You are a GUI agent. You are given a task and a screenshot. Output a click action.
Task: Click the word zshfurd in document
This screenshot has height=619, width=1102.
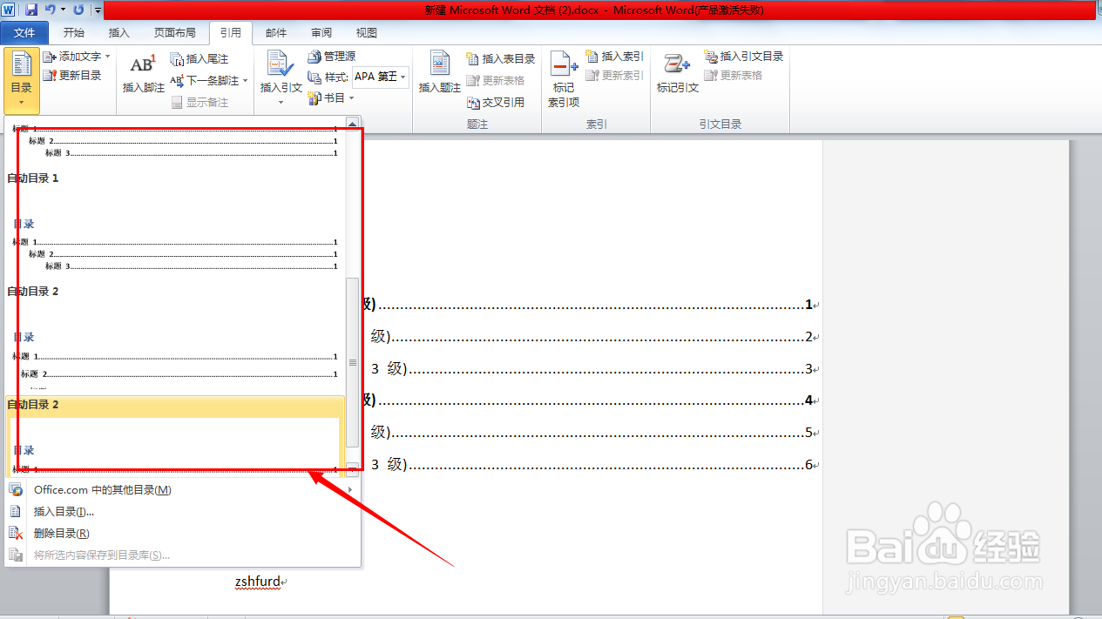click(258, 582)
